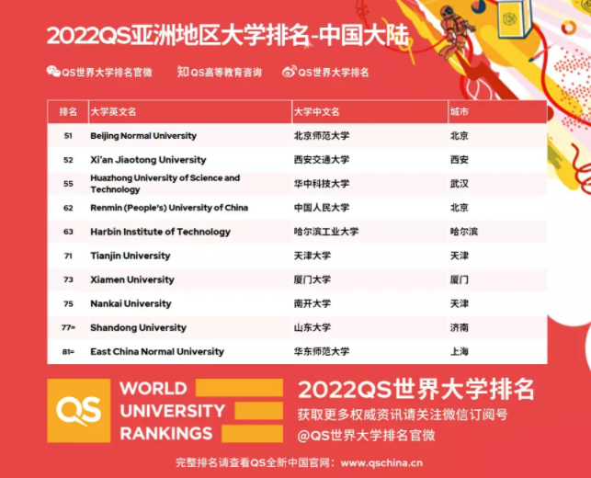Click the QS logo square
Viewport: 591px width, 478px height.
[x=79, y=411]
